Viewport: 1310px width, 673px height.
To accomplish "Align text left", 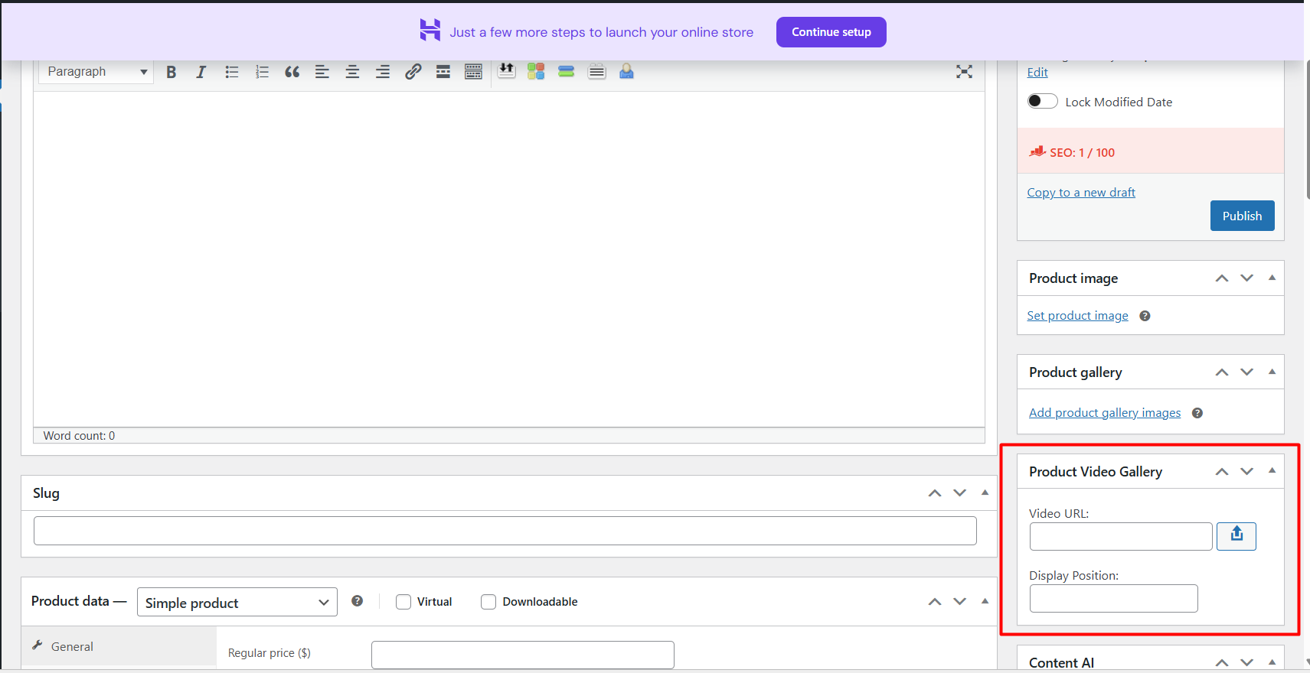I will (322, 72).
